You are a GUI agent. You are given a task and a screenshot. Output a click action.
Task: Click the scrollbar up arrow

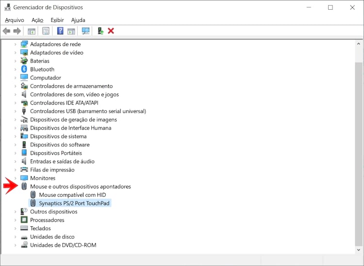pyautogui.click(x=359, y=44)
